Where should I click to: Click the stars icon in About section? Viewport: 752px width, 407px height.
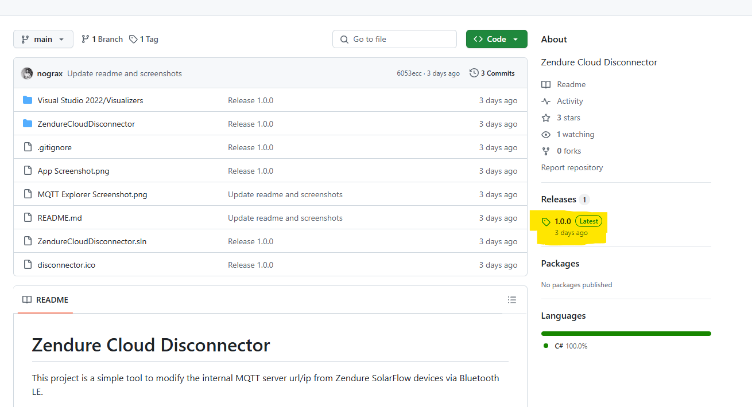(x=546, y=118)
